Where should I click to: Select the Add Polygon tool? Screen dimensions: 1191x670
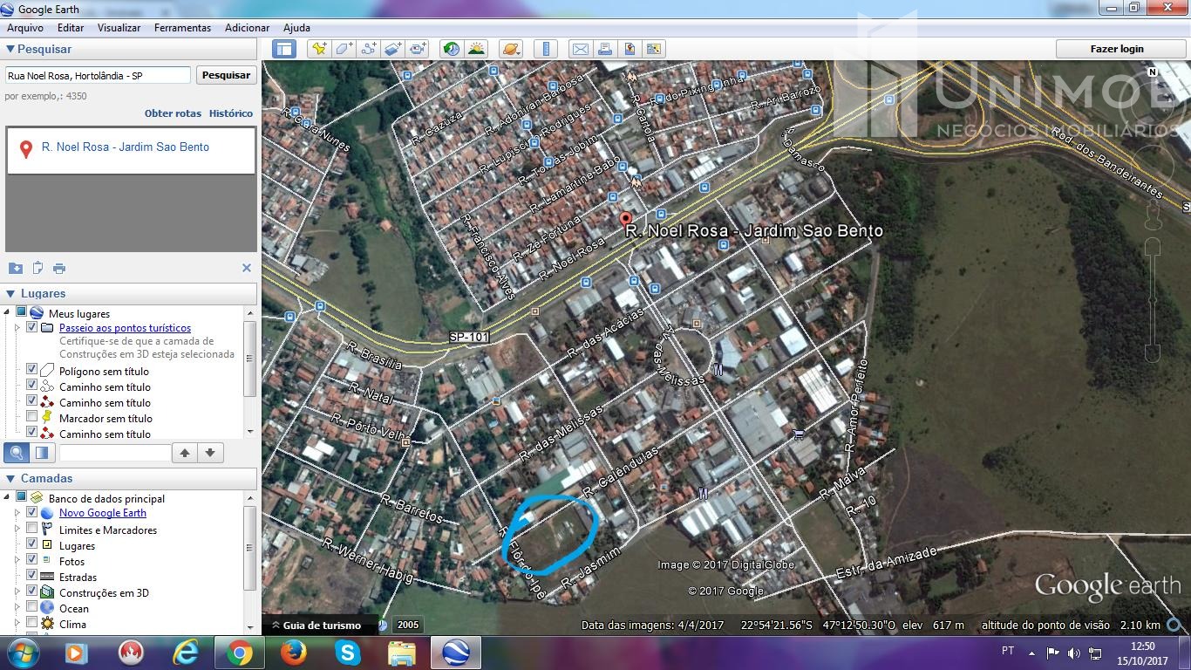[x=344, y=50]
